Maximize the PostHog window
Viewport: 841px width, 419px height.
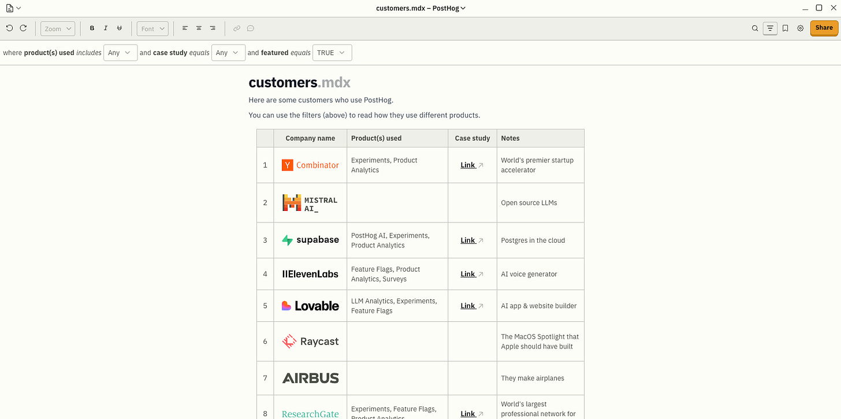point(819,8)
